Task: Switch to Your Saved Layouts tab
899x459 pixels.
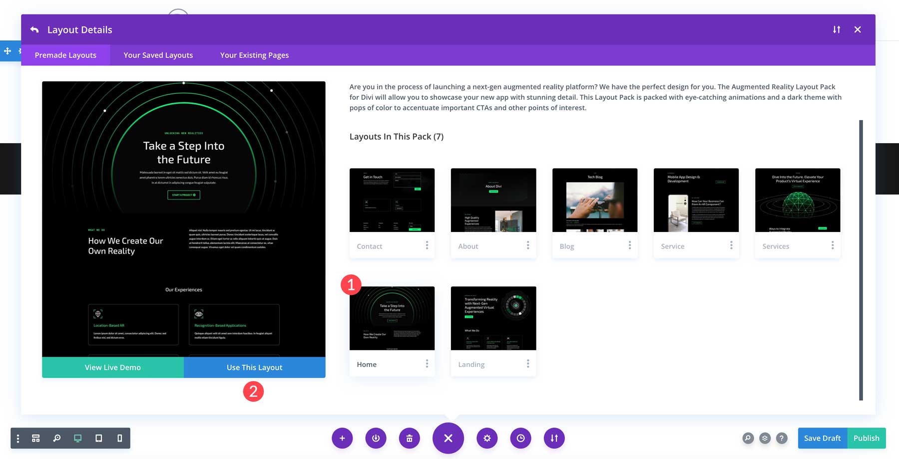Action: tap(158, 55)
